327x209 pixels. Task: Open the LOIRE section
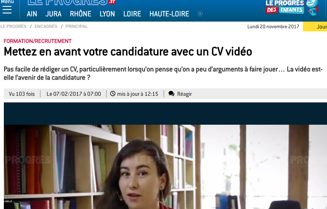(132, 14)
